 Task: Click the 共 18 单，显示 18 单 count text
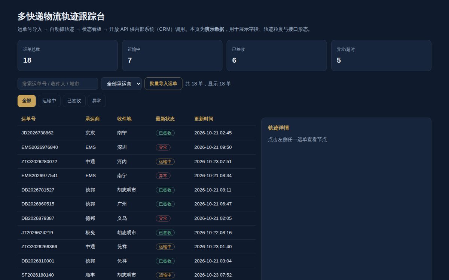point(208,84)
